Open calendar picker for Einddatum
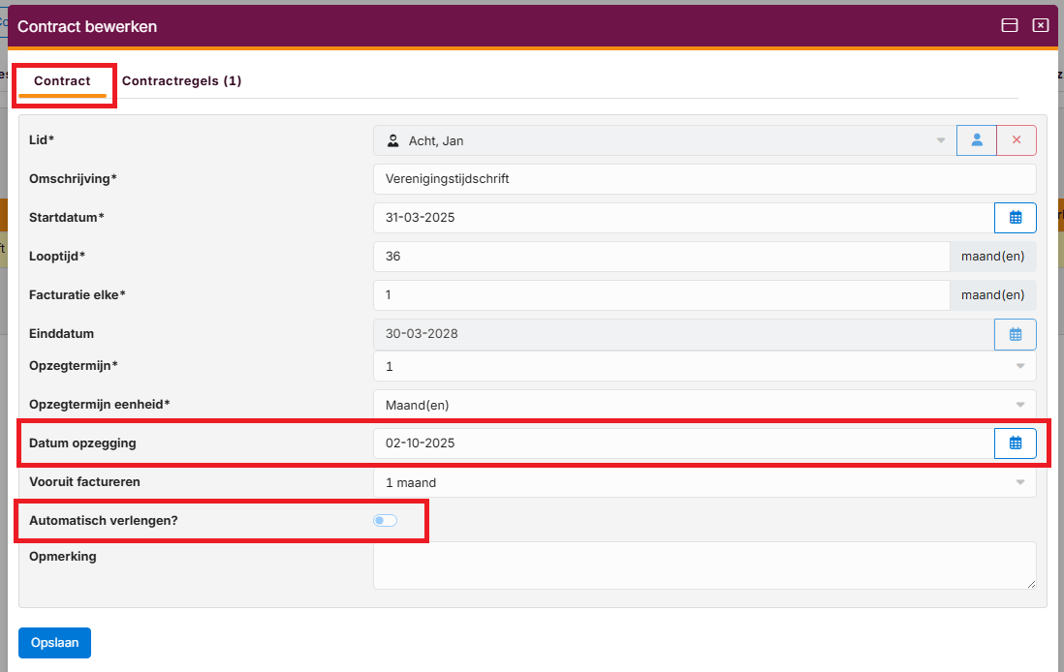The height and width of the screenshot is (672, 1064). [x=1015, y=334]
